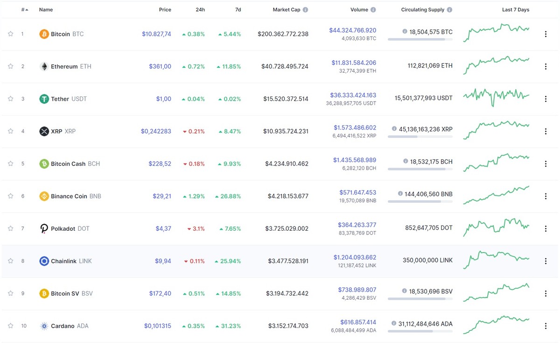Click the Chainlink LINK logo icon
This screenshot has height=343, width=560.
[x=45, y=261]
